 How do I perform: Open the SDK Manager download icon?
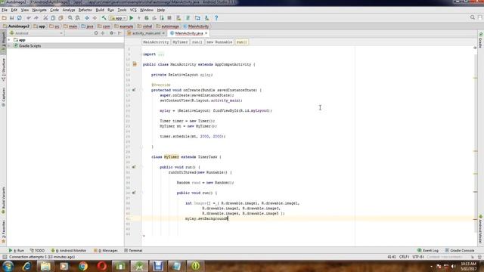(206, 18)
